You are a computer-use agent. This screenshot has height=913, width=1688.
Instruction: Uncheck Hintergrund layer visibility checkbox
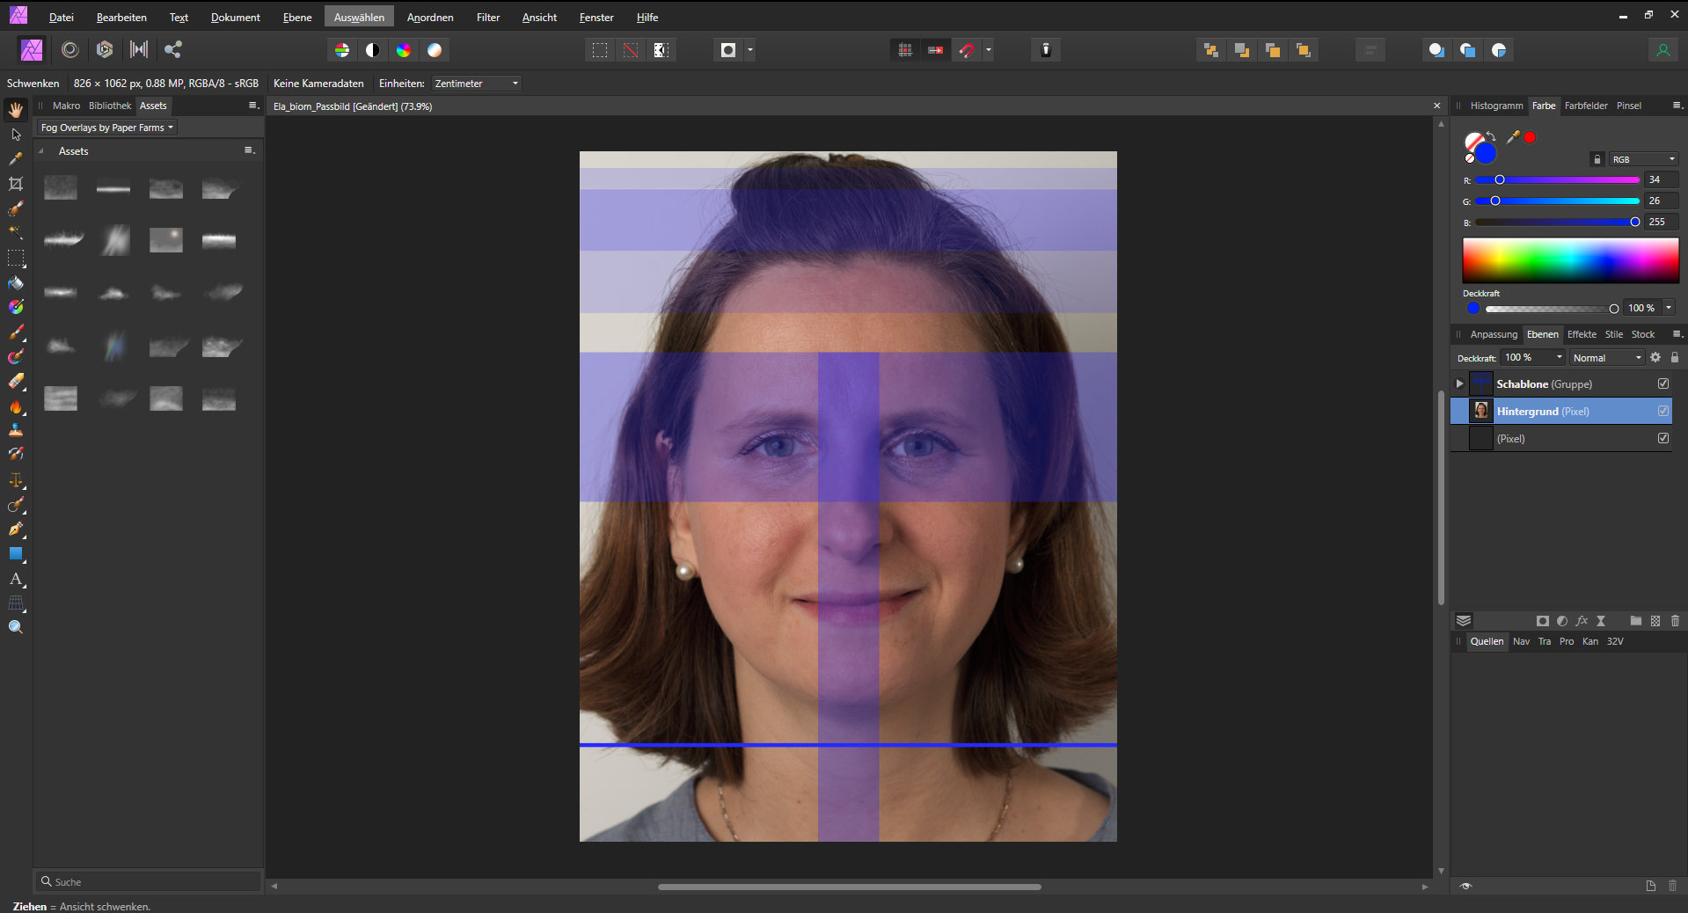[1663, 411]
